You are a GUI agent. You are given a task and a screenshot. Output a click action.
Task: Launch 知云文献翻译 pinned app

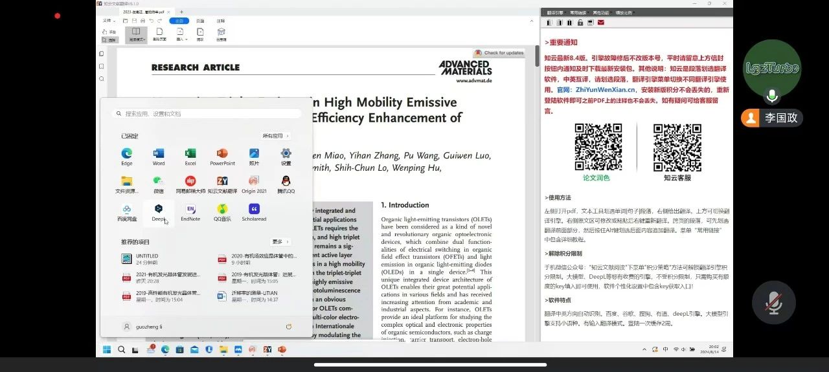click(x=222, y=184)
